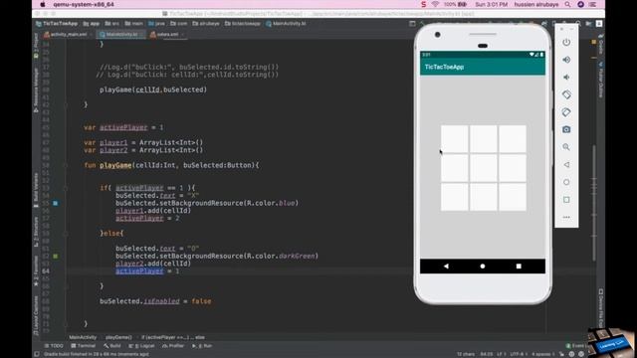Image resolution: width=637 pixels, height=358 pixels.
Task: Tap bottom-left tic-tac-toe cell
Action: (x=455, y=197)
